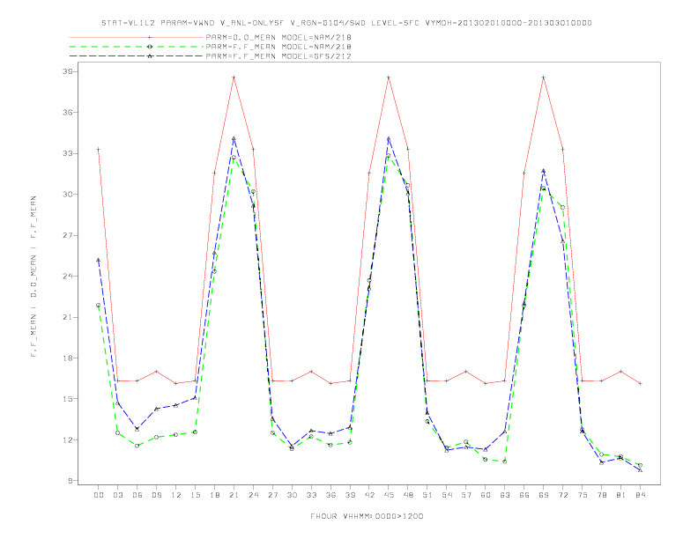Click blue triangle data point at hour 06
698x539 pixels.
tap(137, 429)
